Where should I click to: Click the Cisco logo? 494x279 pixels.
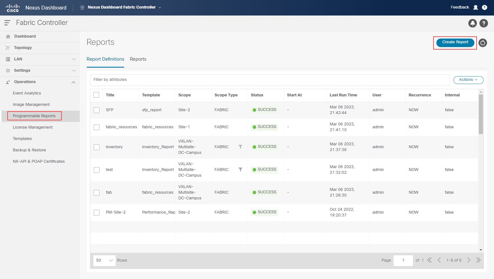tap(13, 8)
